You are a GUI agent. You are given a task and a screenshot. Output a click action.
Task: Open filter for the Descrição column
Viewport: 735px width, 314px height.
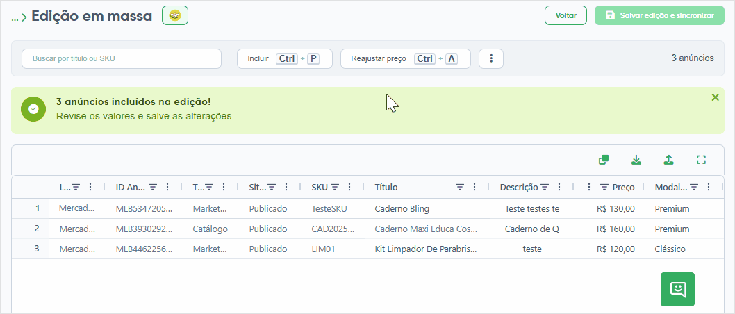pos(544,187)
